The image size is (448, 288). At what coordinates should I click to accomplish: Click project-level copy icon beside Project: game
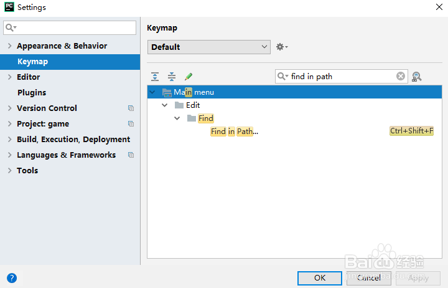pyautogui.click(x=131, y=123)
